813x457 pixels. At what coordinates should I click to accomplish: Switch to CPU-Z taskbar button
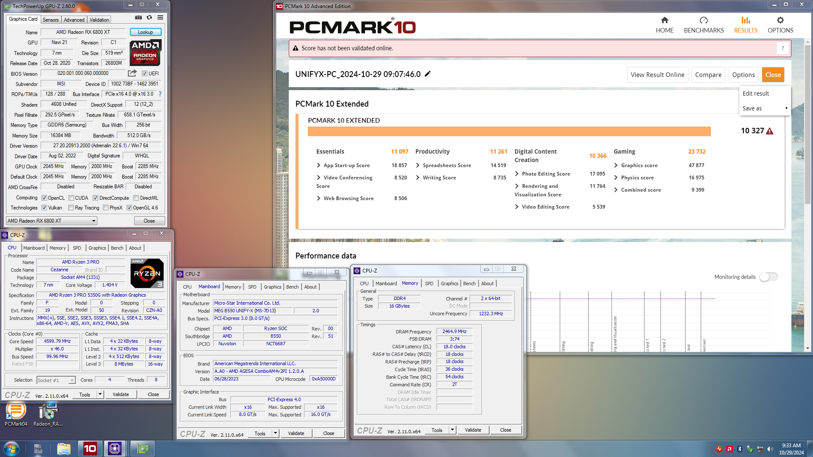coord(115,449)
